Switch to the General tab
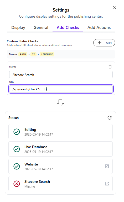The image size is (124, 202). coord(41,27)
